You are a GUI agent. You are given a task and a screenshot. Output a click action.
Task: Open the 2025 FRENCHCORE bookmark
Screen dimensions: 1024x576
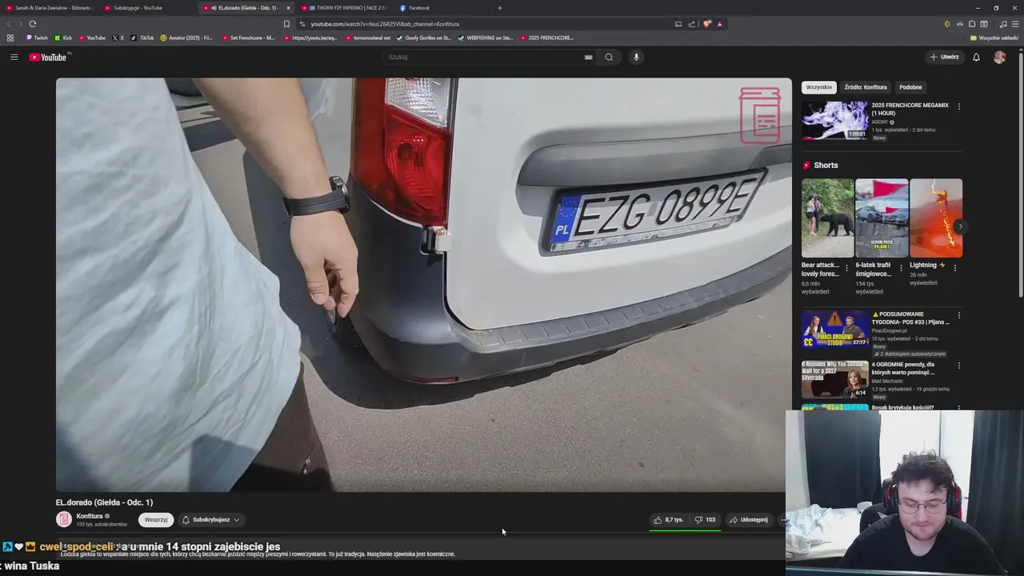[x=546, y=38]
